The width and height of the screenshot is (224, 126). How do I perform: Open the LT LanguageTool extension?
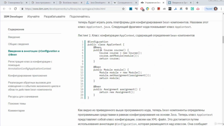tap(181, 9)
